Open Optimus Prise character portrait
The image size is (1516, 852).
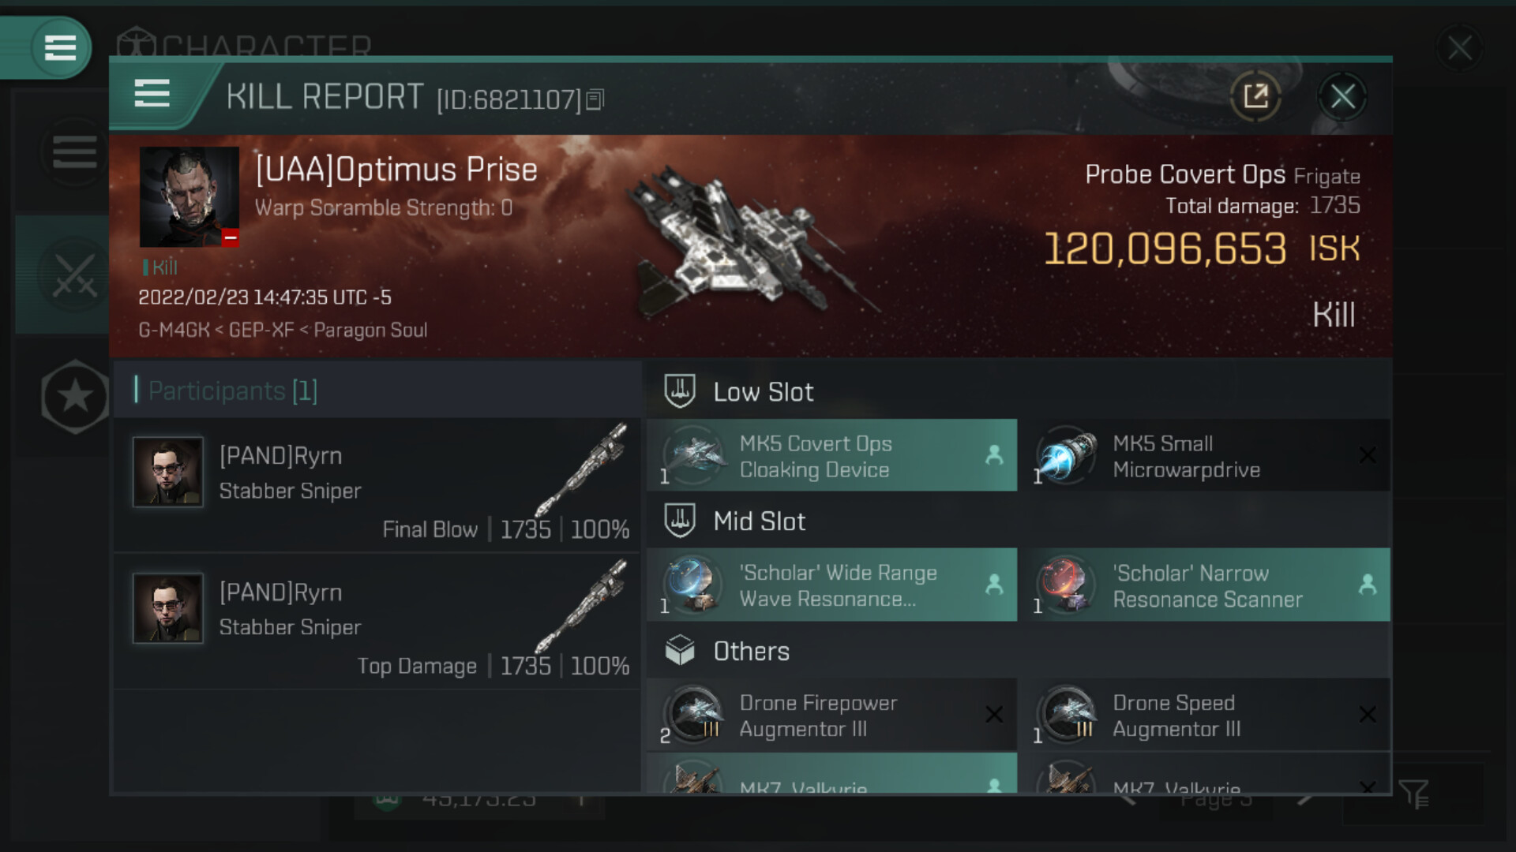tap(189, 196)
